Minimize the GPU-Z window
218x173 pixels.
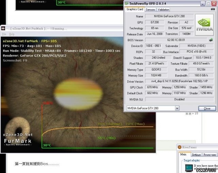[x=203, y=4]
